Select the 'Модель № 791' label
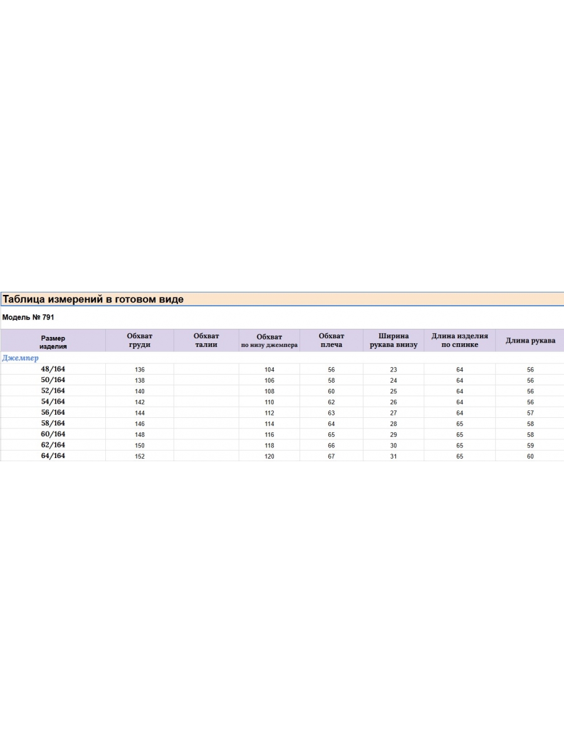Image resolution: width=564 pixels, height=753 pixels. pos(28,318)
